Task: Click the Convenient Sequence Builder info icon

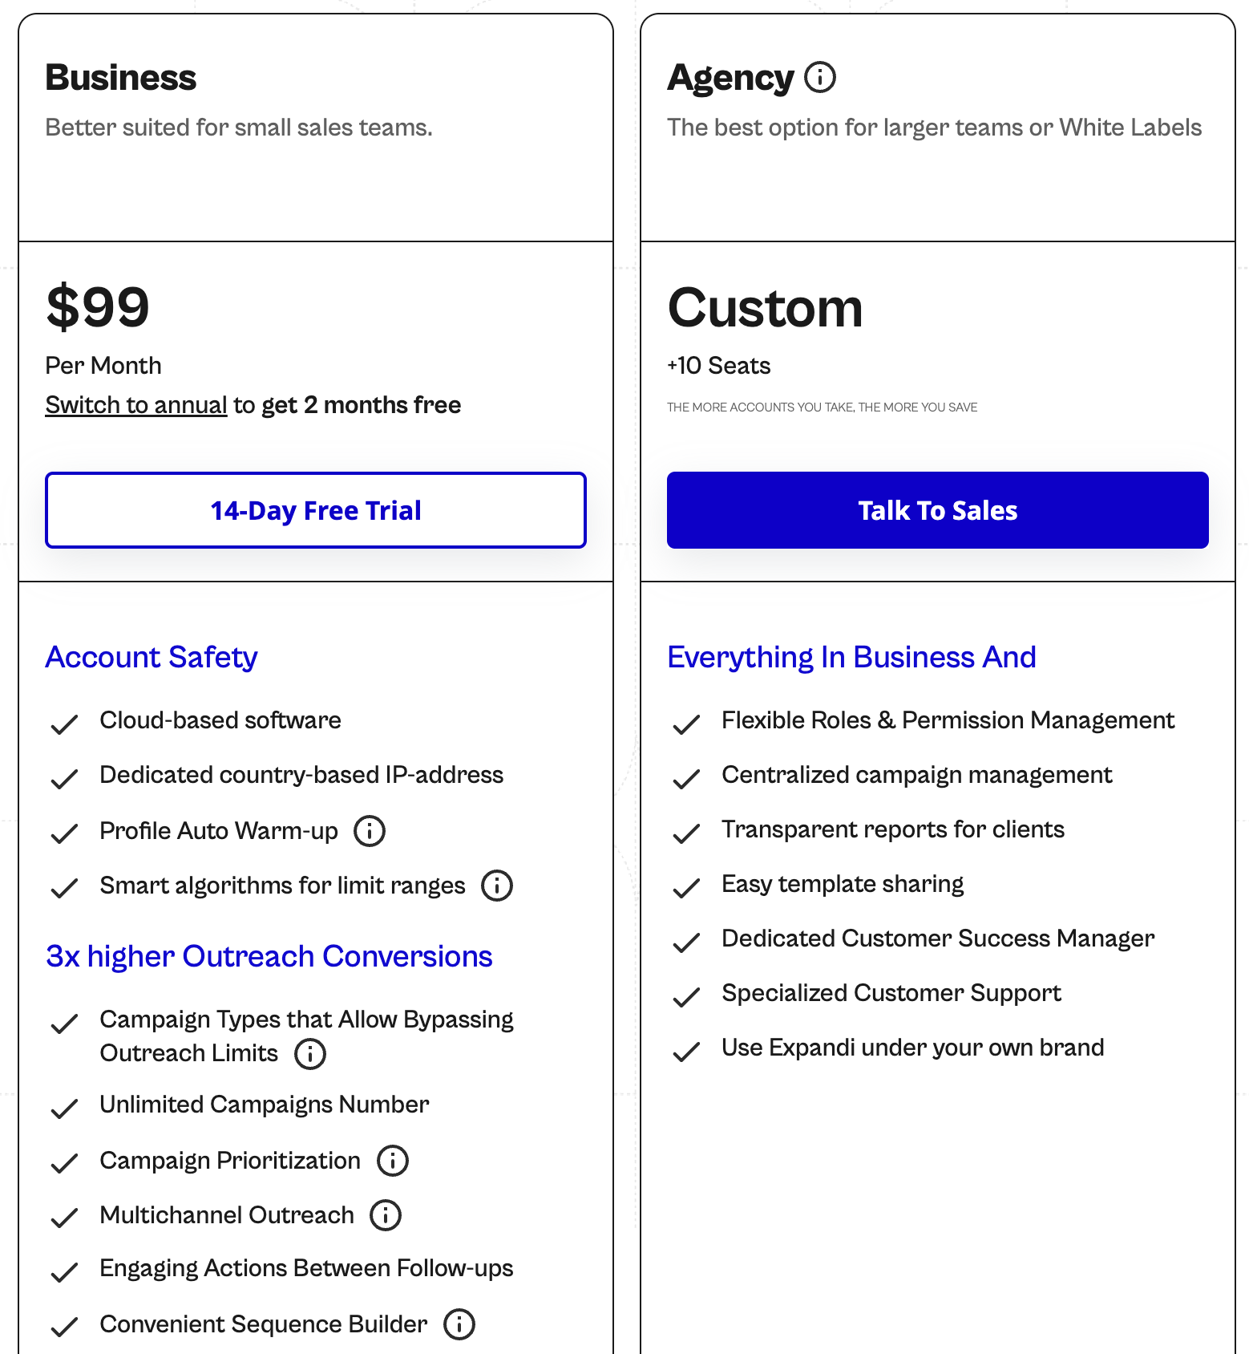Action: click(459, 1324)
